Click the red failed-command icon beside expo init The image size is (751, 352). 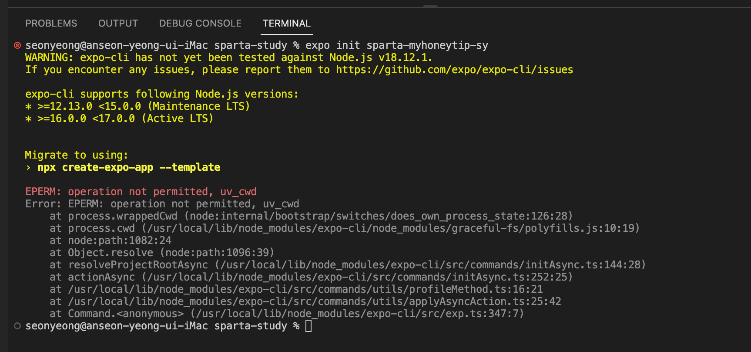coord(17,45)
